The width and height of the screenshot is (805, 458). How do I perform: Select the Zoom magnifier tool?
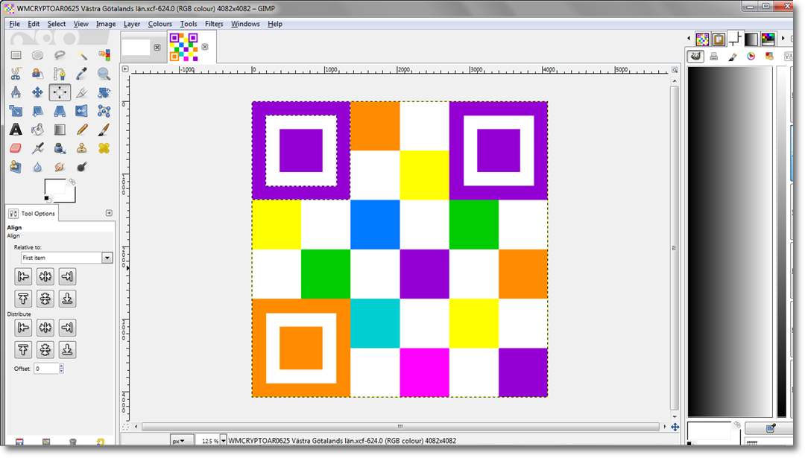[104, 74]
